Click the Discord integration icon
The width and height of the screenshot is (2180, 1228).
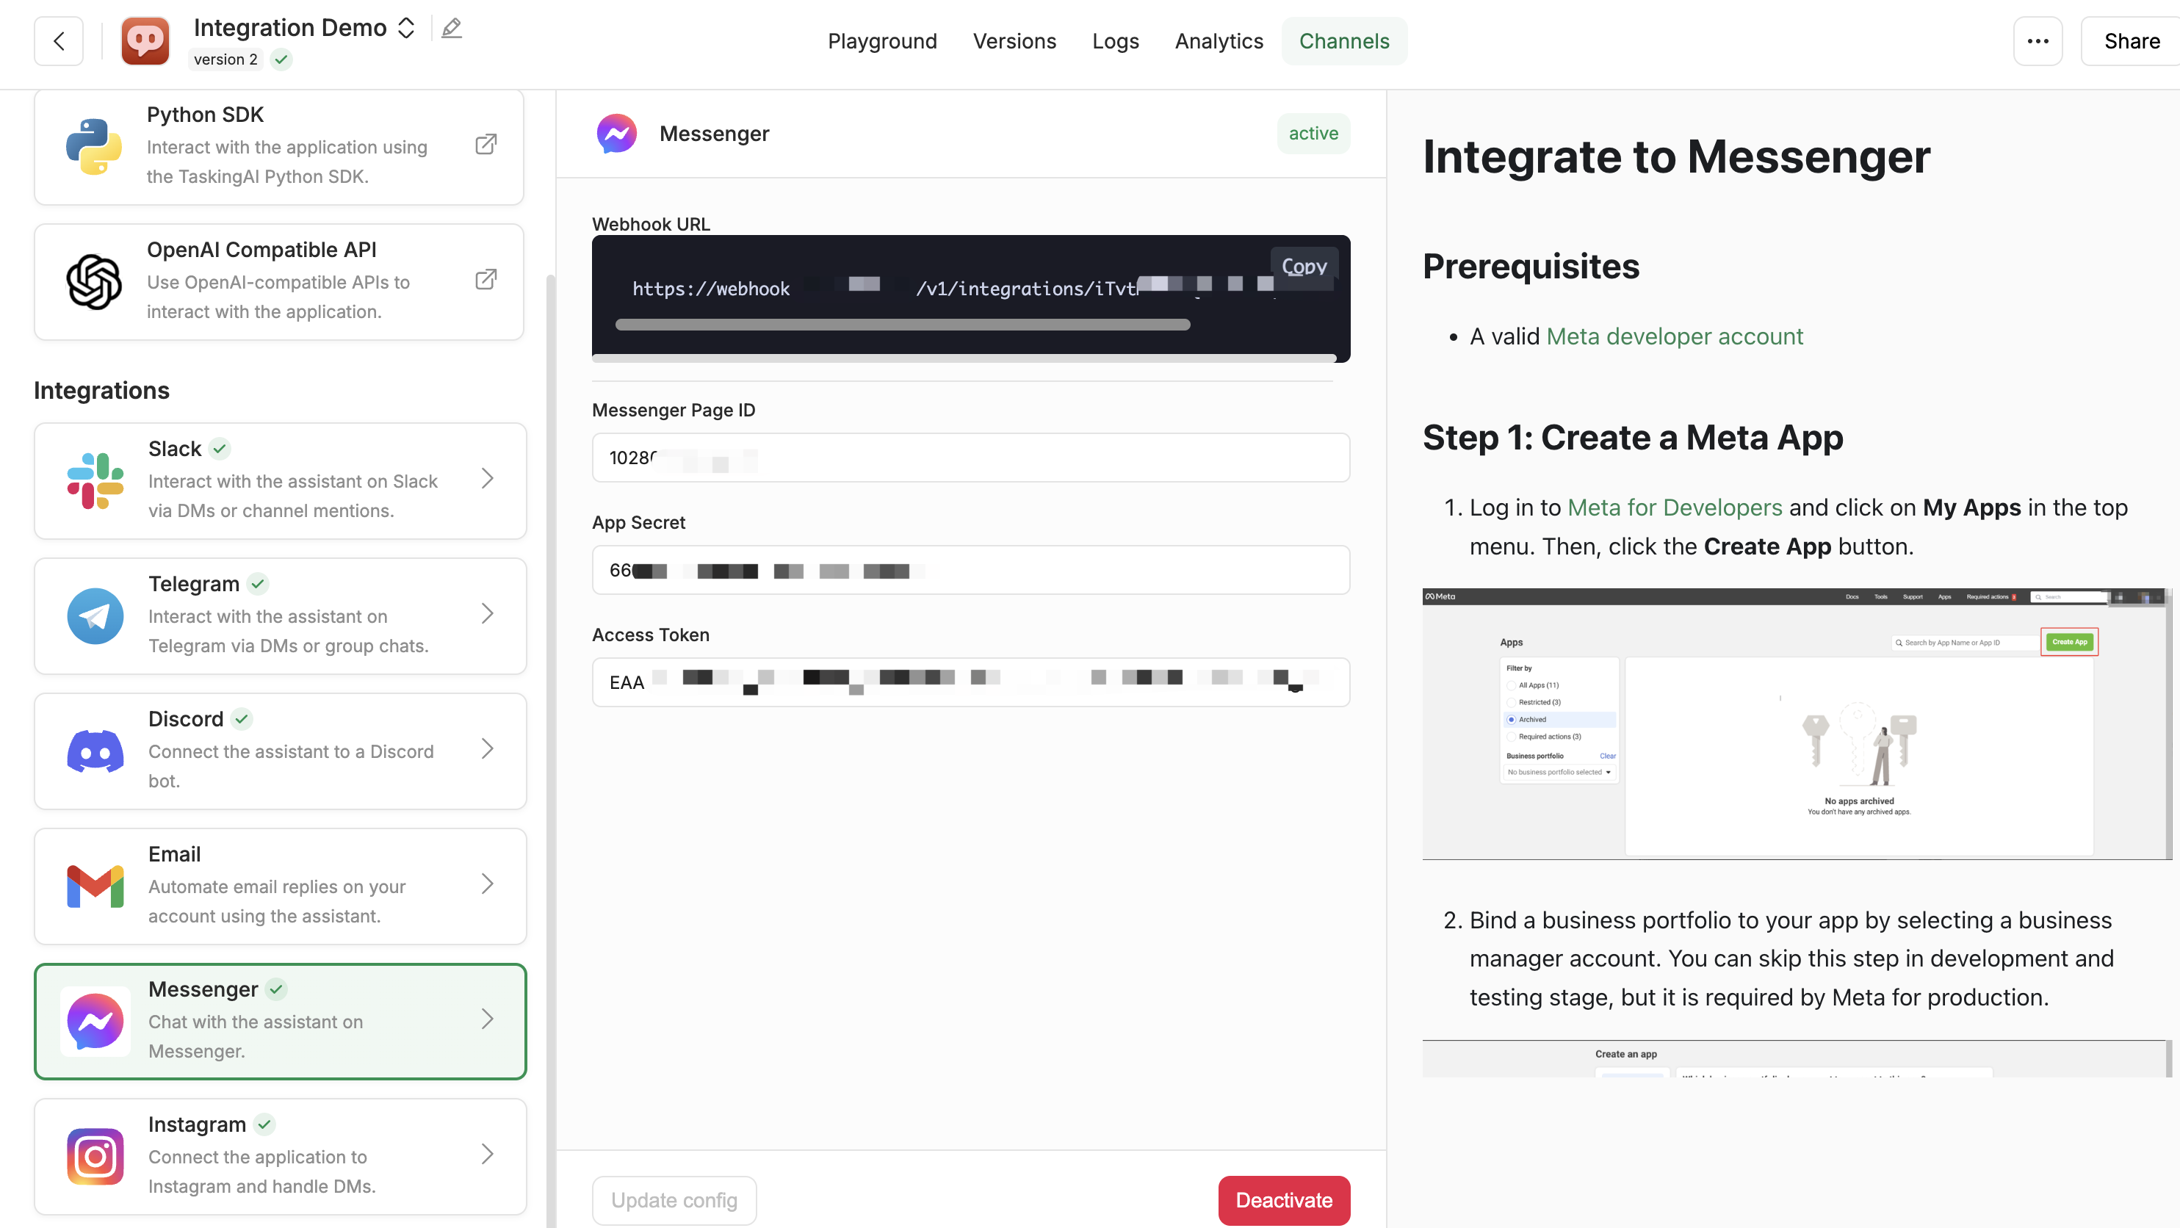pyautogui.click(x=94, y=749)
